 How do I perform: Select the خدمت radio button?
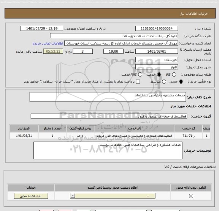(159, 75)
